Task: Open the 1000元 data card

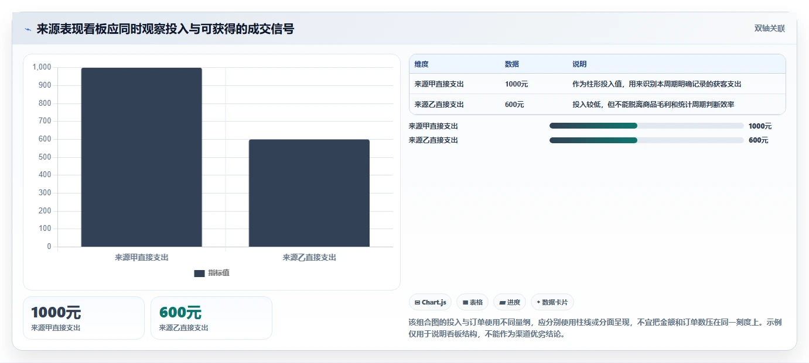Action: [x=84, y=318]
